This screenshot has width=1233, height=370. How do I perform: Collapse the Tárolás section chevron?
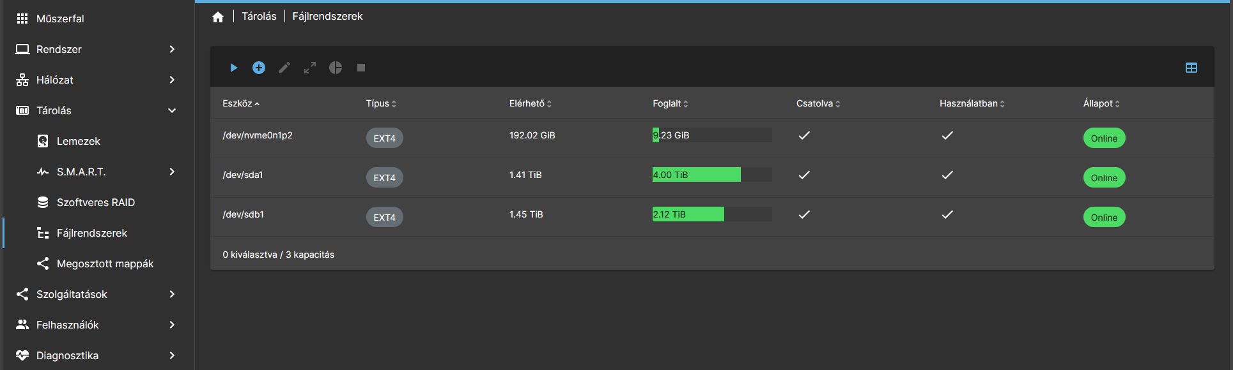(172, 110)
